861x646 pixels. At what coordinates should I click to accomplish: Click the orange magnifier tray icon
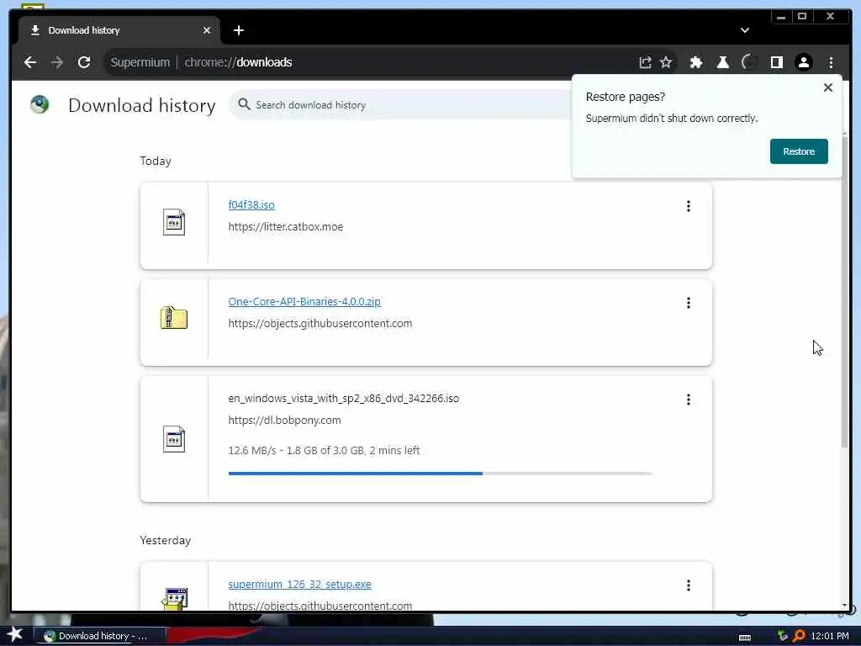click(799, 636)
